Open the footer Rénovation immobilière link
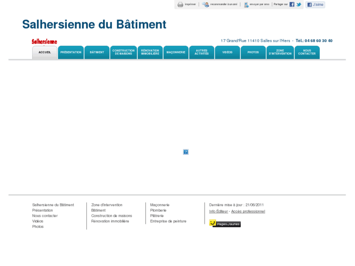Image resolution: width=355 pixels, height=266 pixels. point(110,221)
